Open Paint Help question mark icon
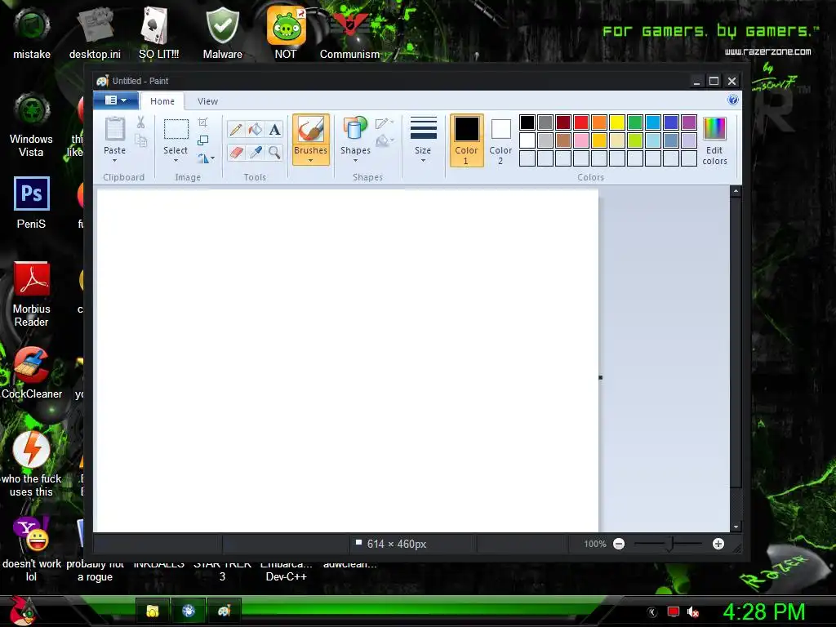Screen dimensions: 836x627 [733, 100]
